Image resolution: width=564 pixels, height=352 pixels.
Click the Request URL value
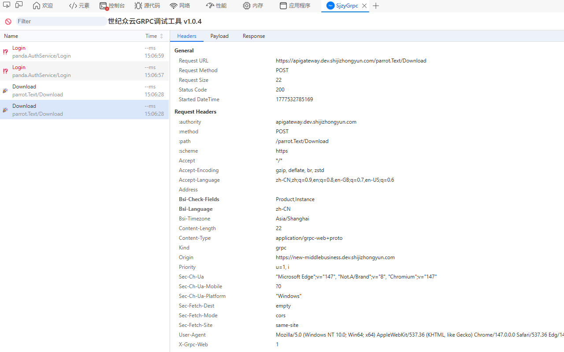pyautogui.click(x=351, y=61)
